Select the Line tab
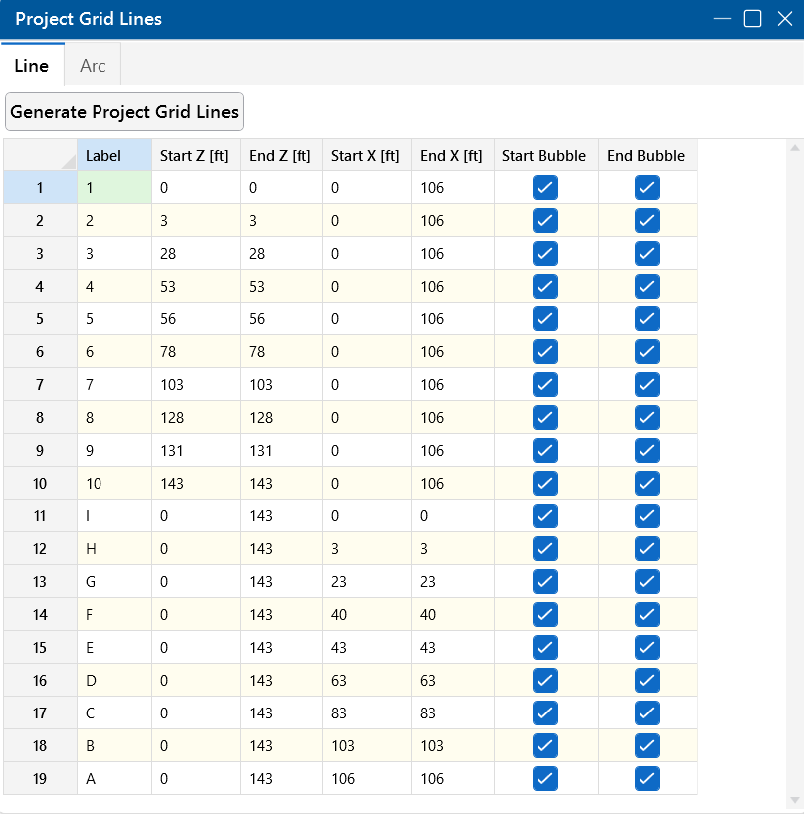Image resolution: width=804 pixels, height=814 pixels. pos(32,66)
